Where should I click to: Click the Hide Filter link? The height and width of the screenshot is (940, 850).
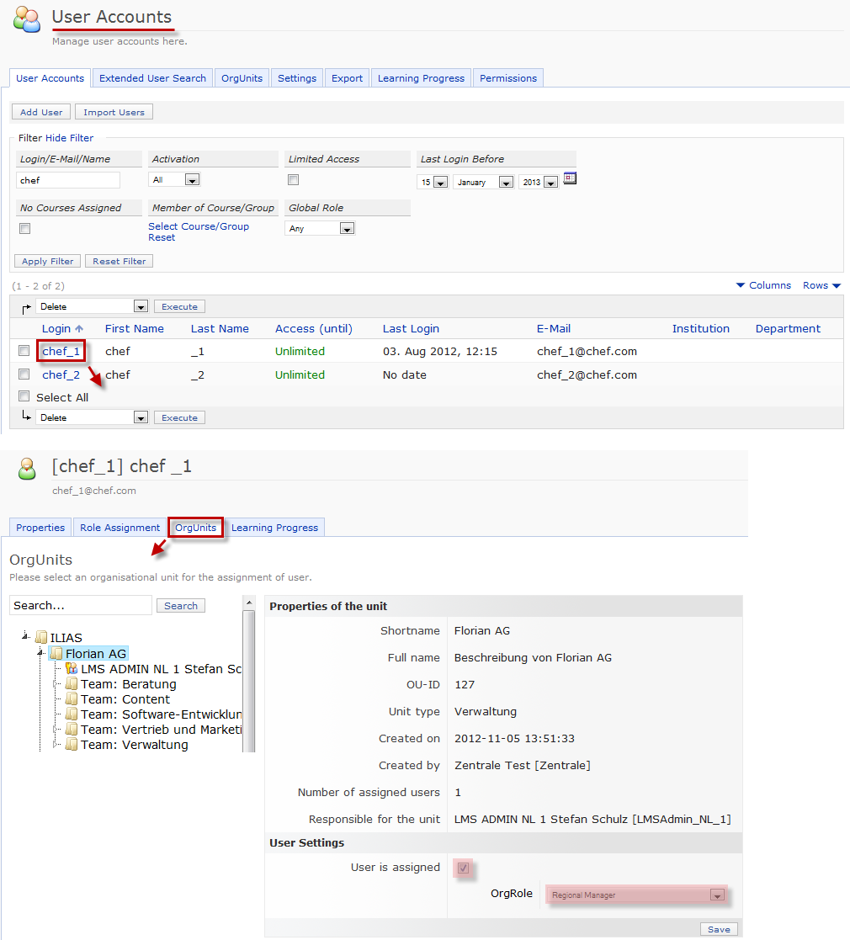[x=70, y=138]
